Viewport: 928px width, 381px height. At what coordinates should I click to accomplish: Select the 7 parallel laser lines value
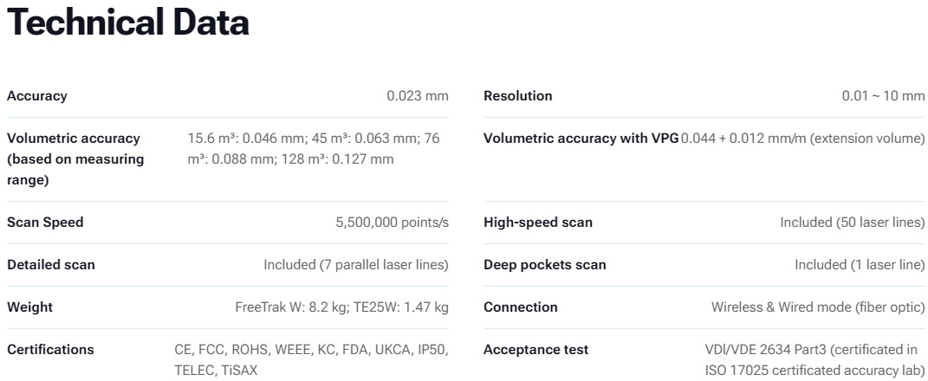[x=355, y=265]
